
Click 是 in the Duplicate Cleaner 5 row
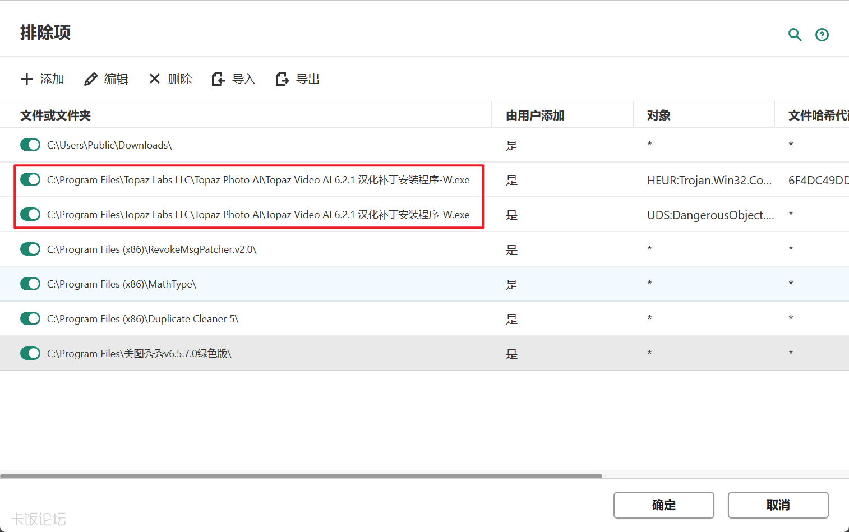tap(511, 319)
